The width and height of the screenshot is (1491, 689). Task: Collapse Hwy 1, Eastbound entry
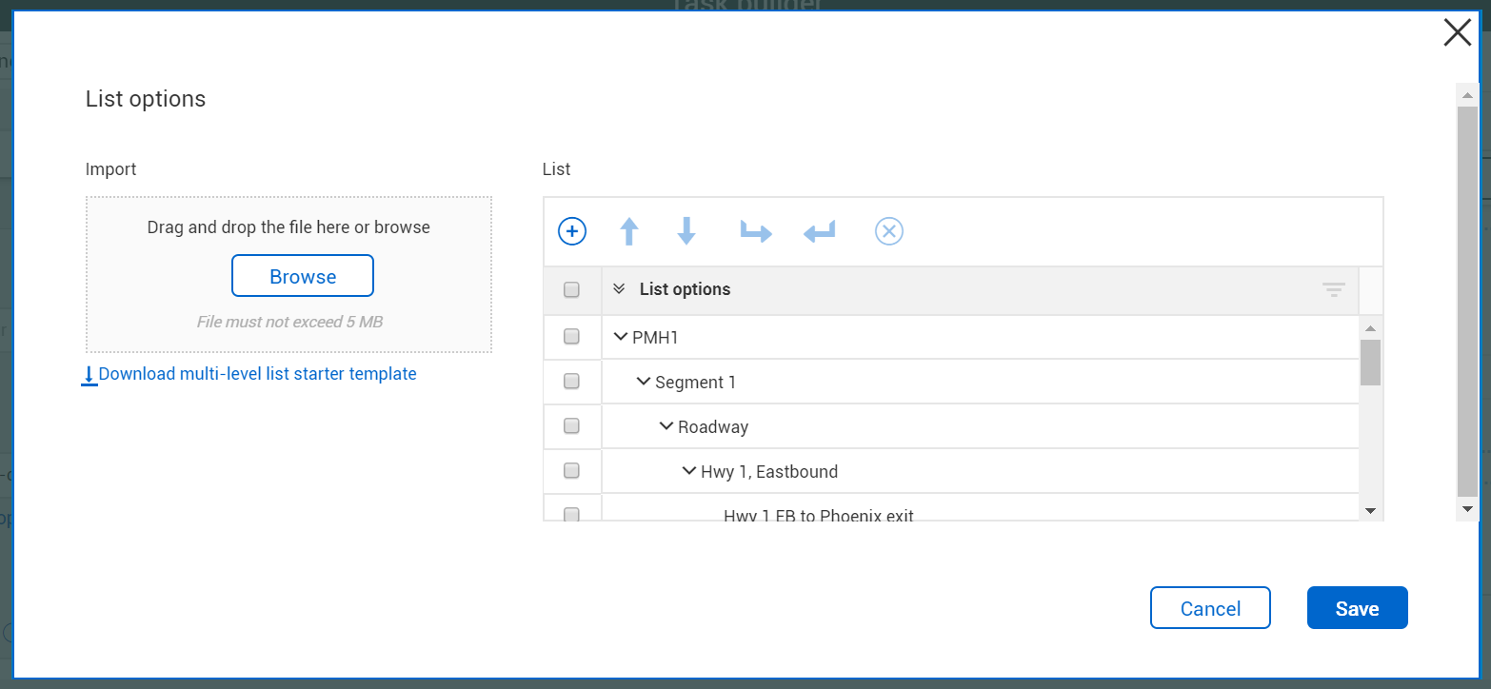point(688,470)
